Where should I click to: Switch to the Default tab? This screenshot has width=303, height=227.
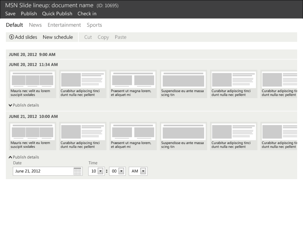pyautogui.click(x=14, y=25)
